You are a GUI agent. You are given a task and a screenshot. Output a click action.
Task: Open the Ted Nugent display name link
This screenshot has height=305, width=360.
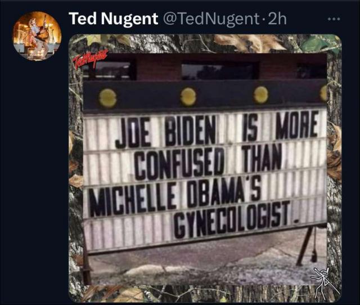point(114,19)
